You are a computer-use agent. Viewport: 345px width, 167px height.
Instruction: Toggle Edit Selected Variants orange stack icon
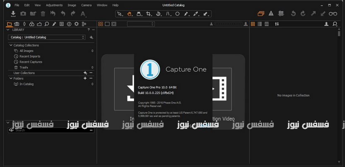[x=261, y=14]
